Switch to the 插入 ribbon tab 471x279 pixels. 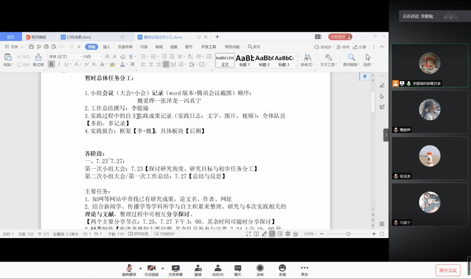point(106,47)
